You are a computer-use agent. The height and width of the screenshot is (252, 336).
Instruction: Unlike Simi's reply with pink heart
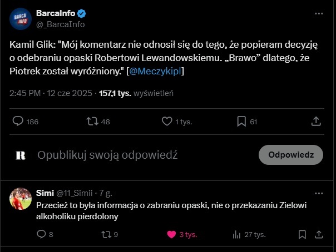[x=171, y=234]
